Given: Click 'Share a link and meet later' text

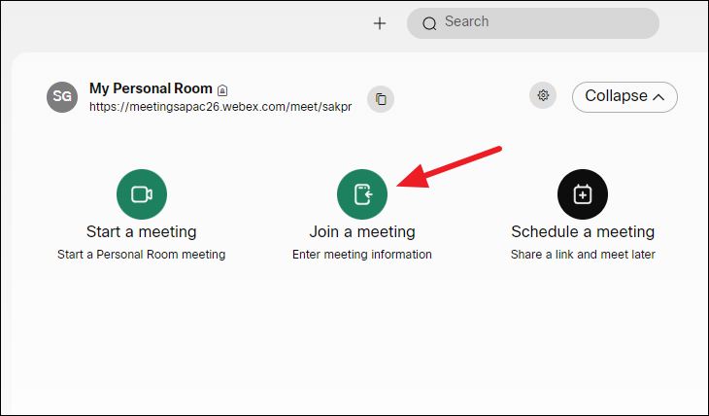Looking at the screenshot, I should click(x=583, y=255).
